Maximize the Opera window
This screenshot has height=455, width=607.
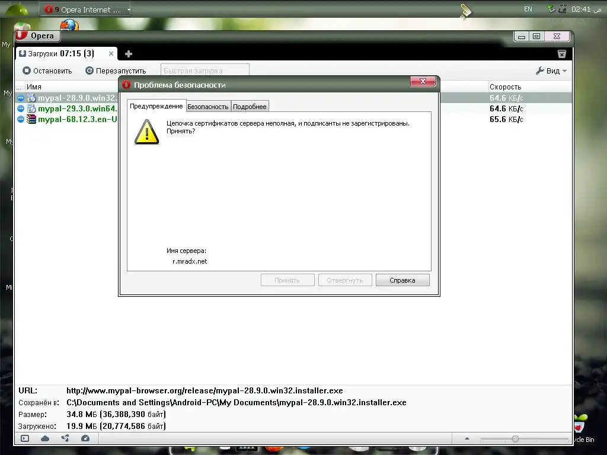[x=536, y=36]
